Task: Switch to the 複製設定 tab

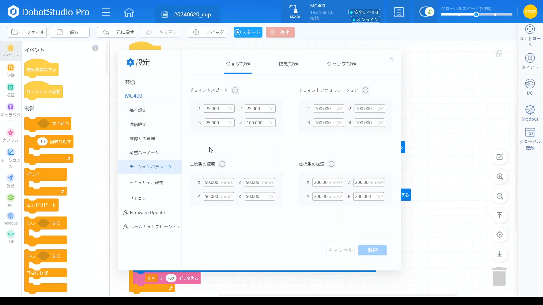Action: [288, 64]
